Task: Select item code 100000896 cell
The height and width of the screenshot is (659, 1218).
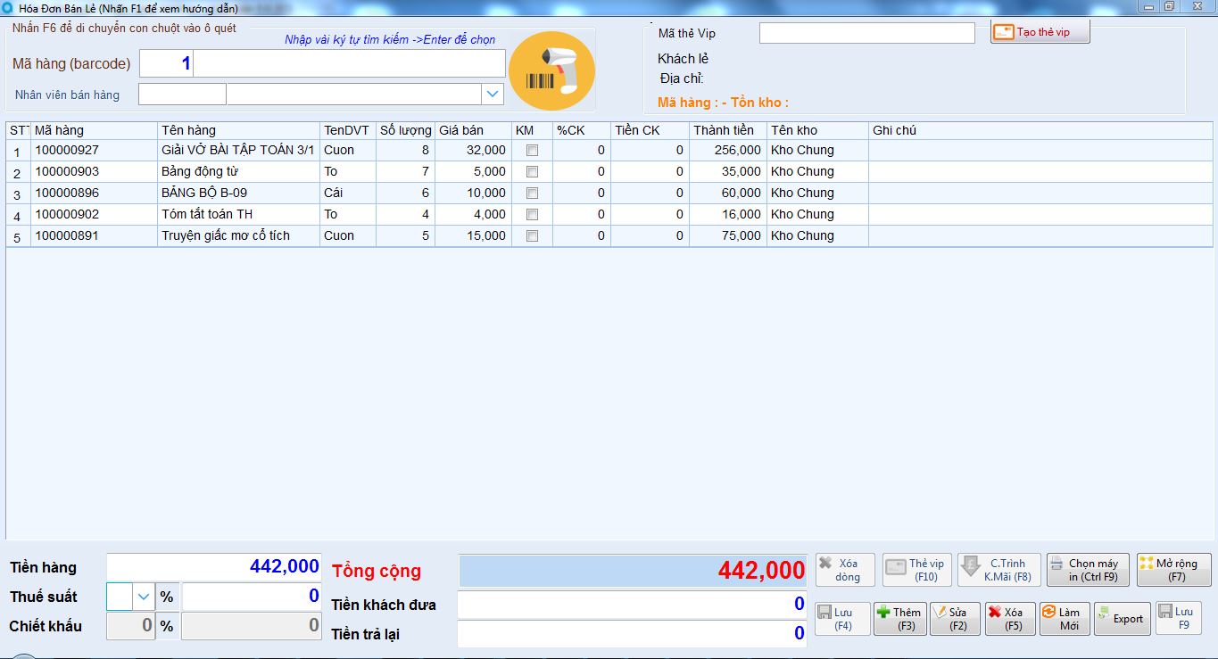Action: 95,193
